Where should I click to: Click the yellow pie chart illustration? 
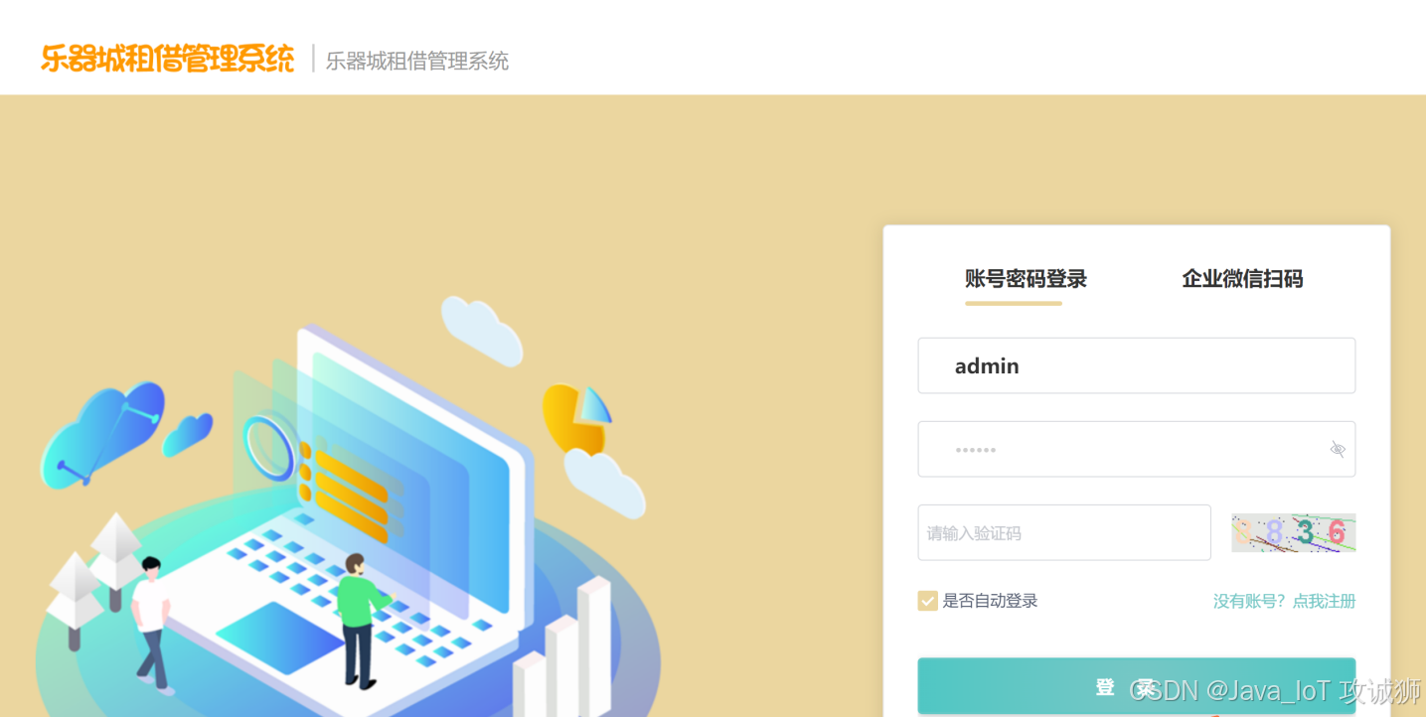(576, 418)
